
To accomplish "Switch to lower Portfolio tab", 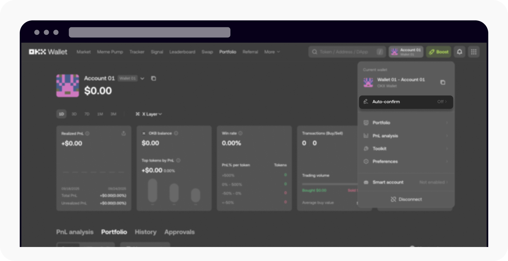I will pos(114,232).
